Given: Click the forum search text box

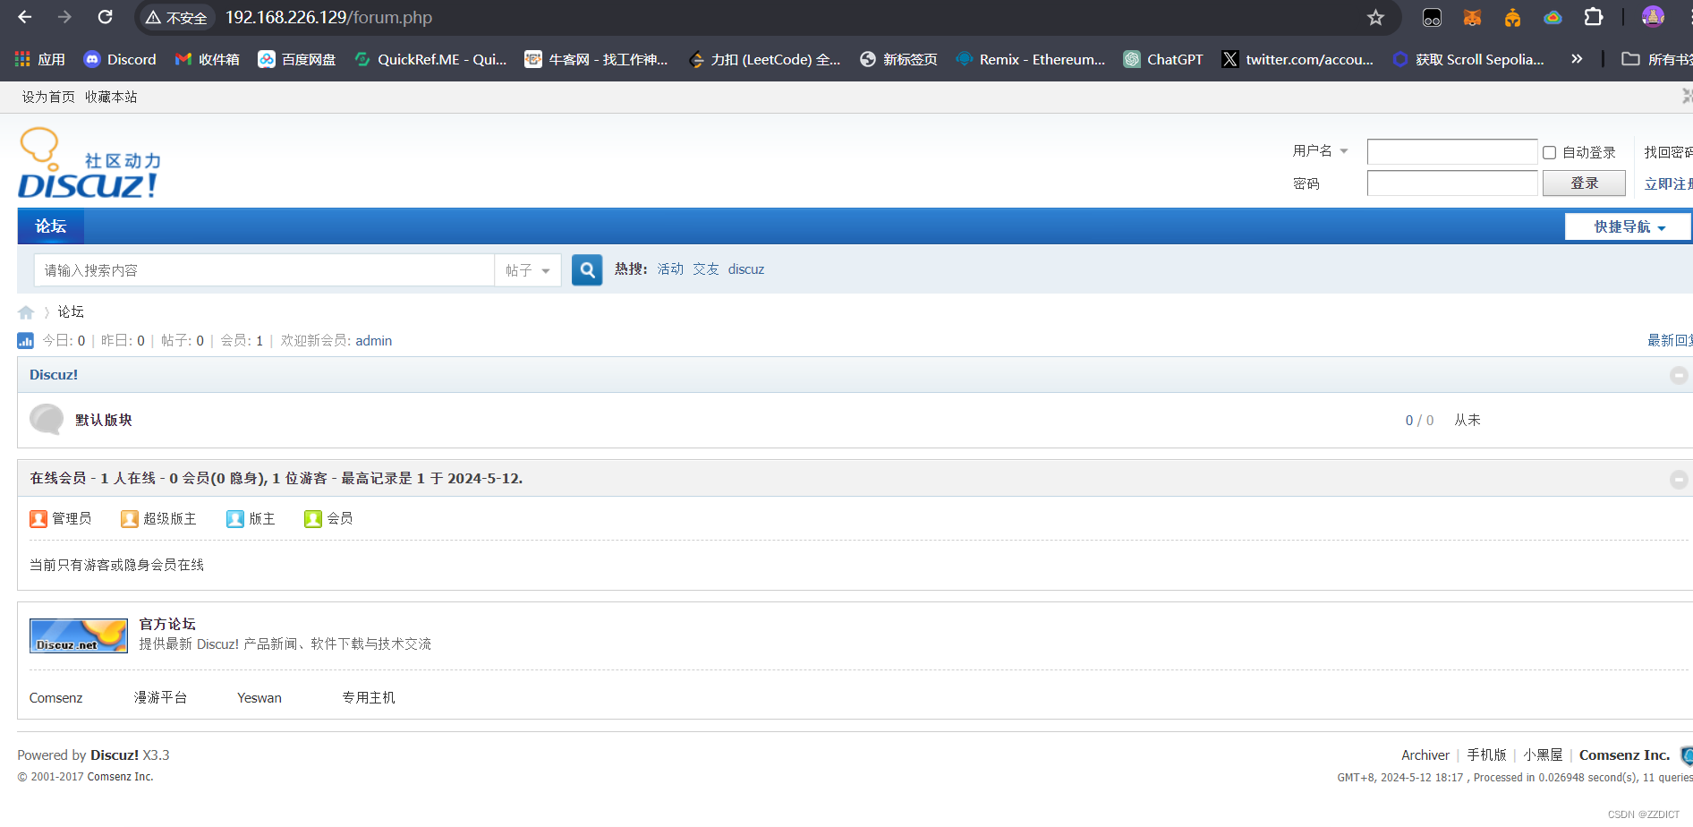Looking at the screenshot, I should click(265, 270).
